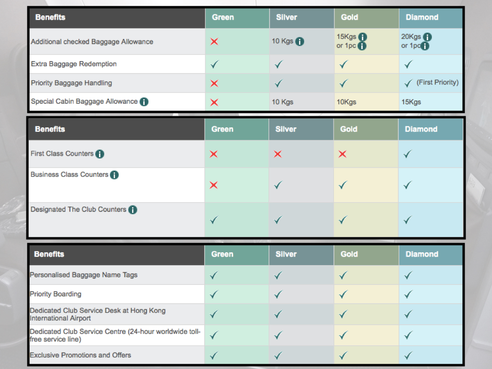This screenshot has width=492, height=369.
Task: Open Business Class Counters info icon
Action: (114, 175)
